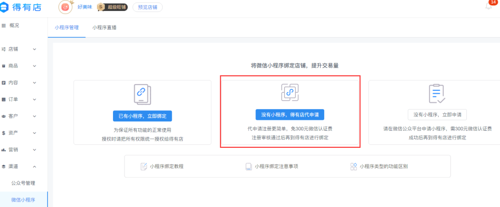Click 已有小程序，立即绑定 button
The image size is (500, 207).
click(x=142, y=116)
